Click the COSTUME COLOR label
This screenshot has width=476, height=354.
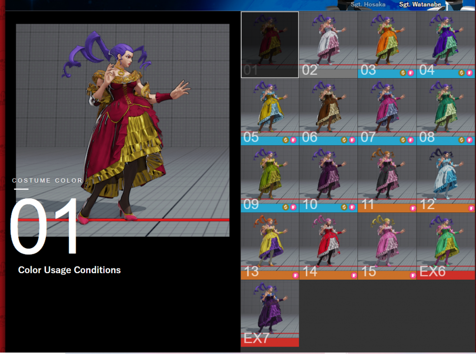(47, 181)
